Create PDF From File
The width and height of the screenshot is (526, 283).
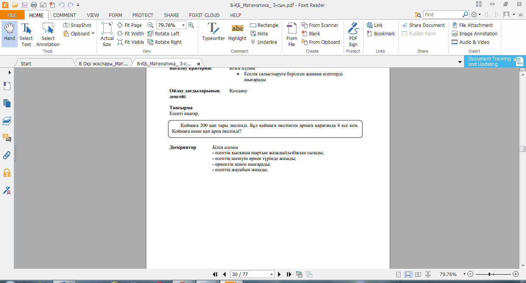[x=291, y=34]
